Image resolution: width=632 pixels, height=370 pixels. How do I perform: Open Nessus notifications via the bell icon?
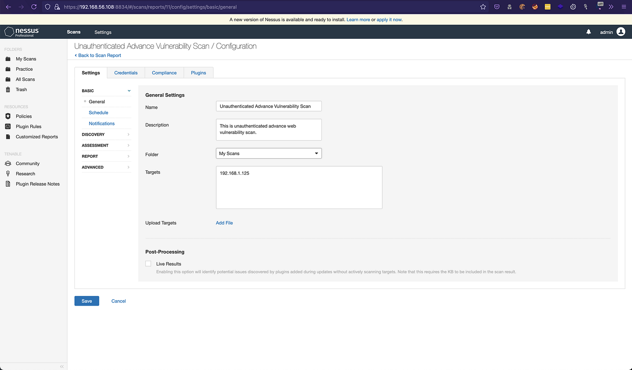(588, 32)
